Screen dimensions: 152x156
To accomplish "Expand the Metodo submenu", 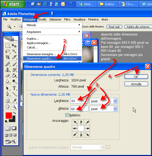I will tap(52, 25).
